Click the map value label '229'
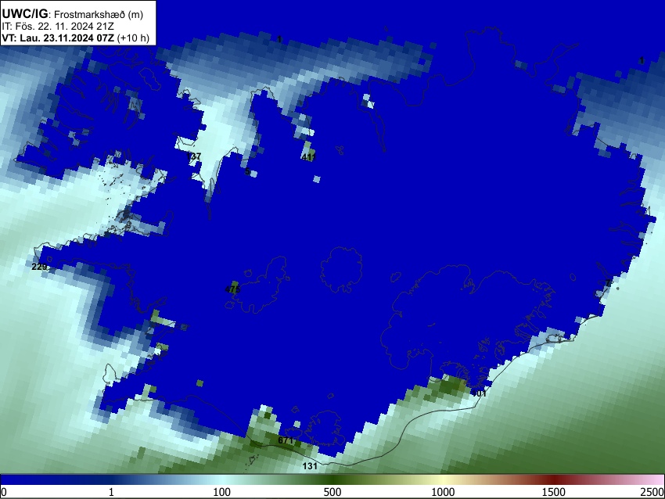 (39, 267)
